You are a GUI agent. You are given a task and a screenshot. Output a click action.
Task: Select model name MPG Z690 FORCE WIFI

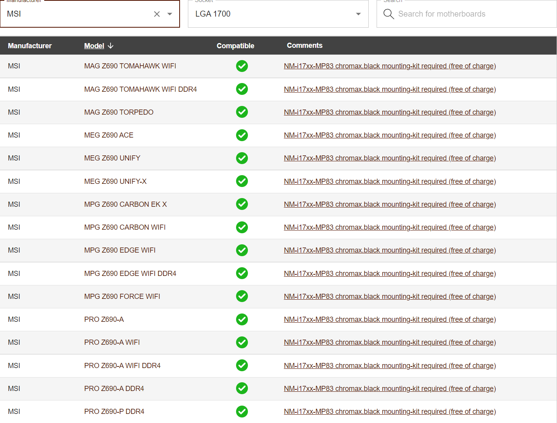click(122, 296)
